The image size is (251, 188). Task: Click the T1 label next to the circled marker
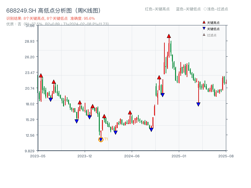[x=106, y=139]
